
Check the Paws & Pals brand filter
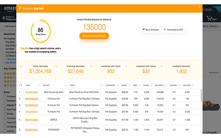(5, 122)
